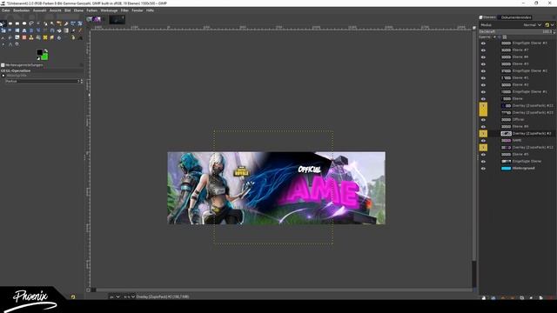Toggle visibility of Official layer
This screenshot has height=313, width=557.
[483, 120]
